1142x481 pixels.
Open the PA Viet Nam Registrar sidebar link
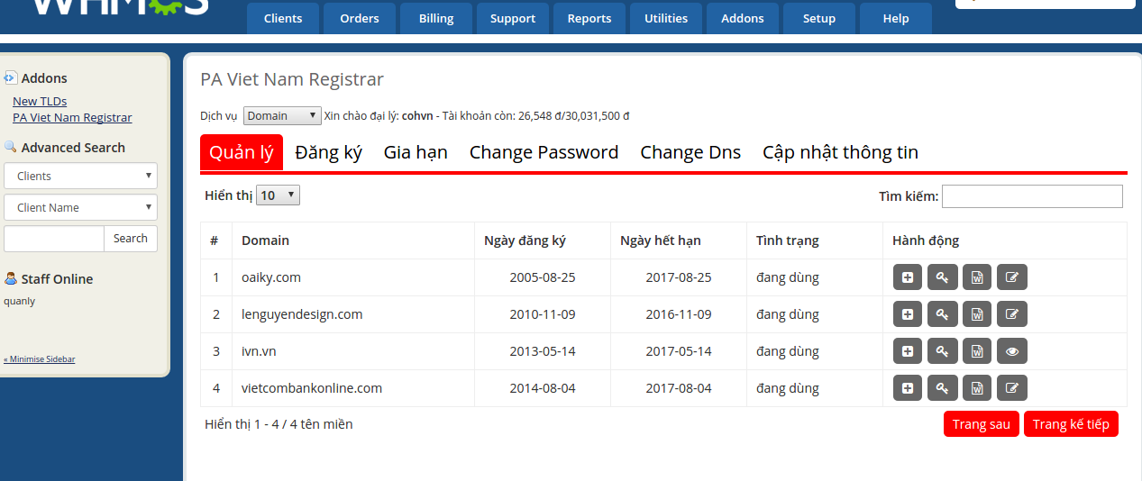72,117
